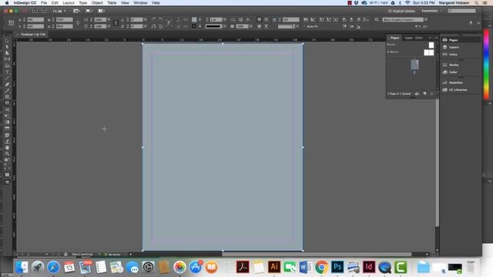Screen dimensions: 493x277
Task: Open the Essentials workspace dropdown
Action: [x=431, y=11]
